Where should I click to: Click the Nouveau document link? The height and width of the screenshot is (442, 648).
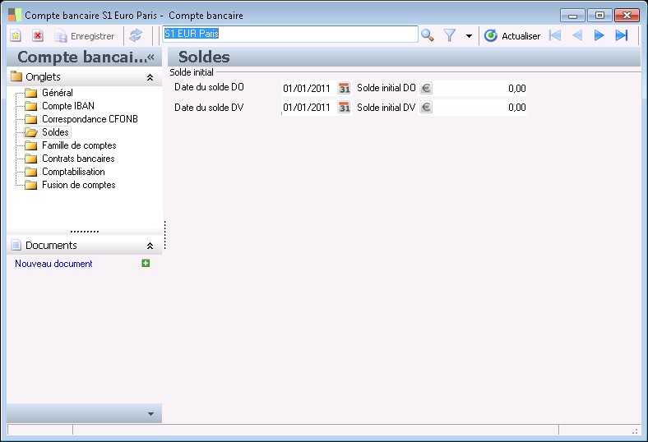pos(53,264)
